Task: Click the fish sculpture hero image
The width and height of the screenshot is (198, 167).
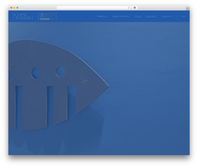Action: [58, 86]
